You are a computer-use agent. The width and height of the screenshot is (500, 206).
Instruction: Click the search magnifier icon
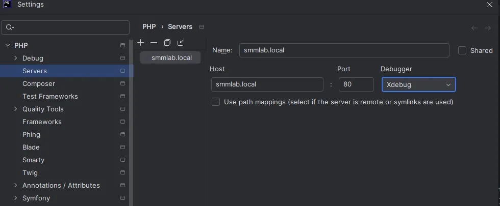tap(10, 27)
